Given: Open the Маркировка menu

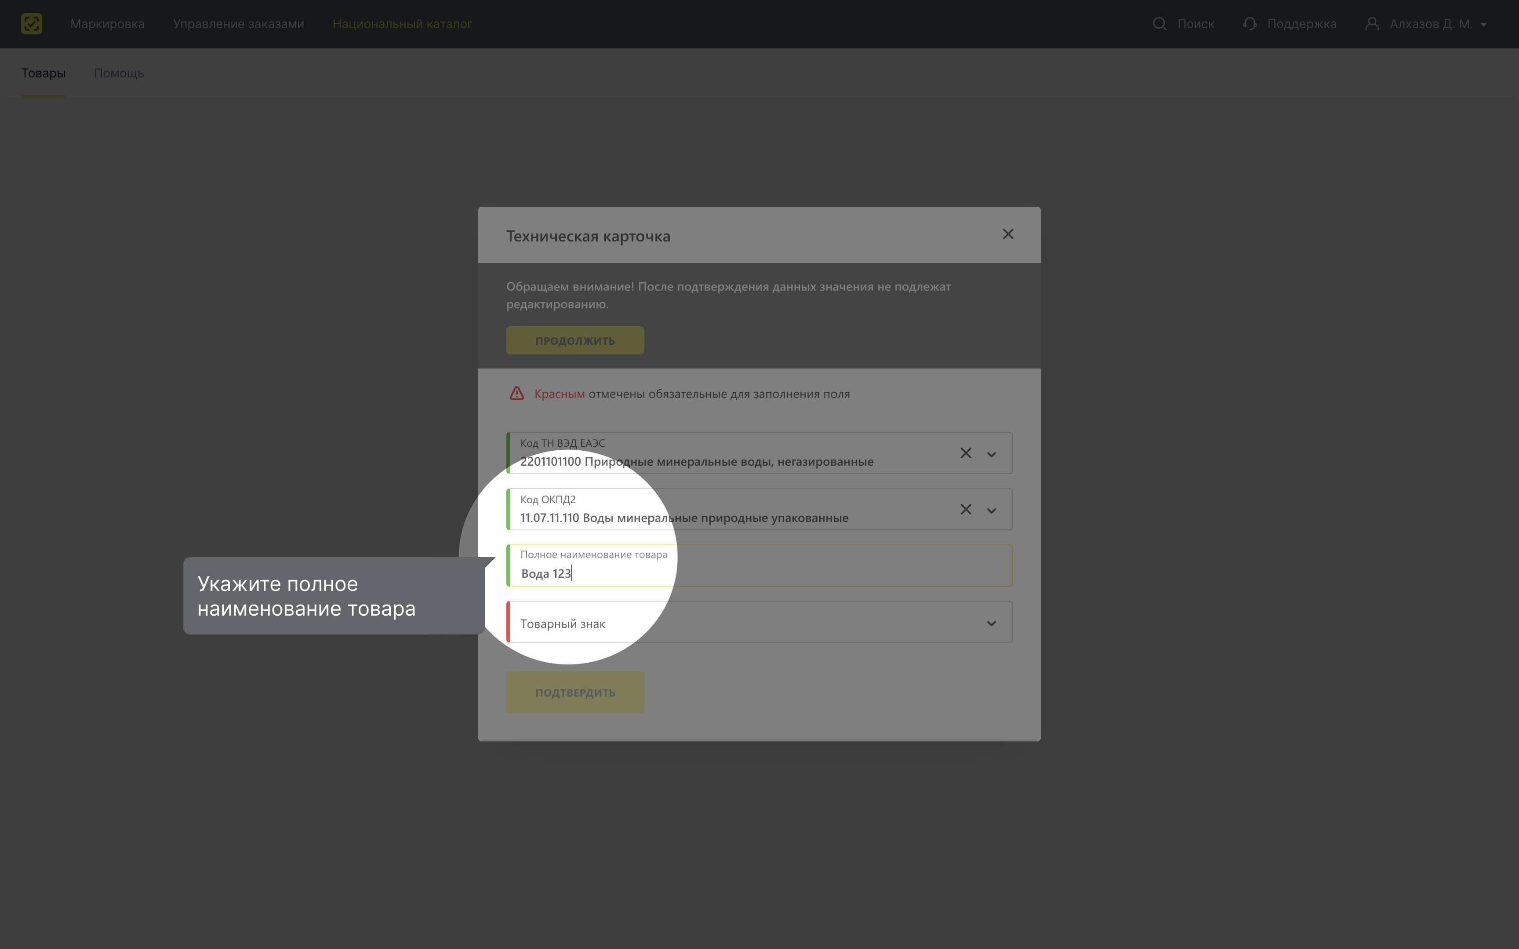Looking at the screenshot, I should click(x=107, y=24).
